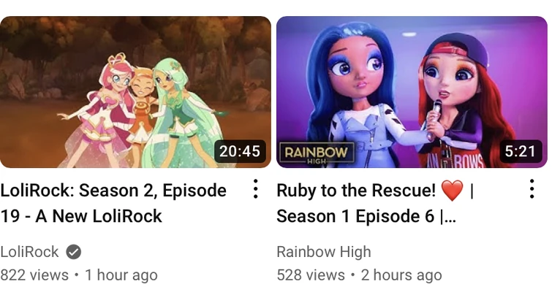Click the Rainbow High logo on the thumbnail
This screenshot has width=552, height=295.
tap(317, 153)
